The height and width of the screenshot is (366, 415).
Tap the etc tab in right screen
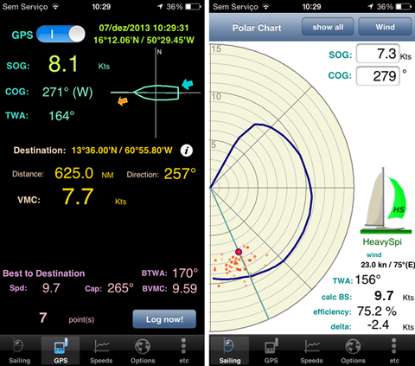pyautogui.click(x=394, y=350)
